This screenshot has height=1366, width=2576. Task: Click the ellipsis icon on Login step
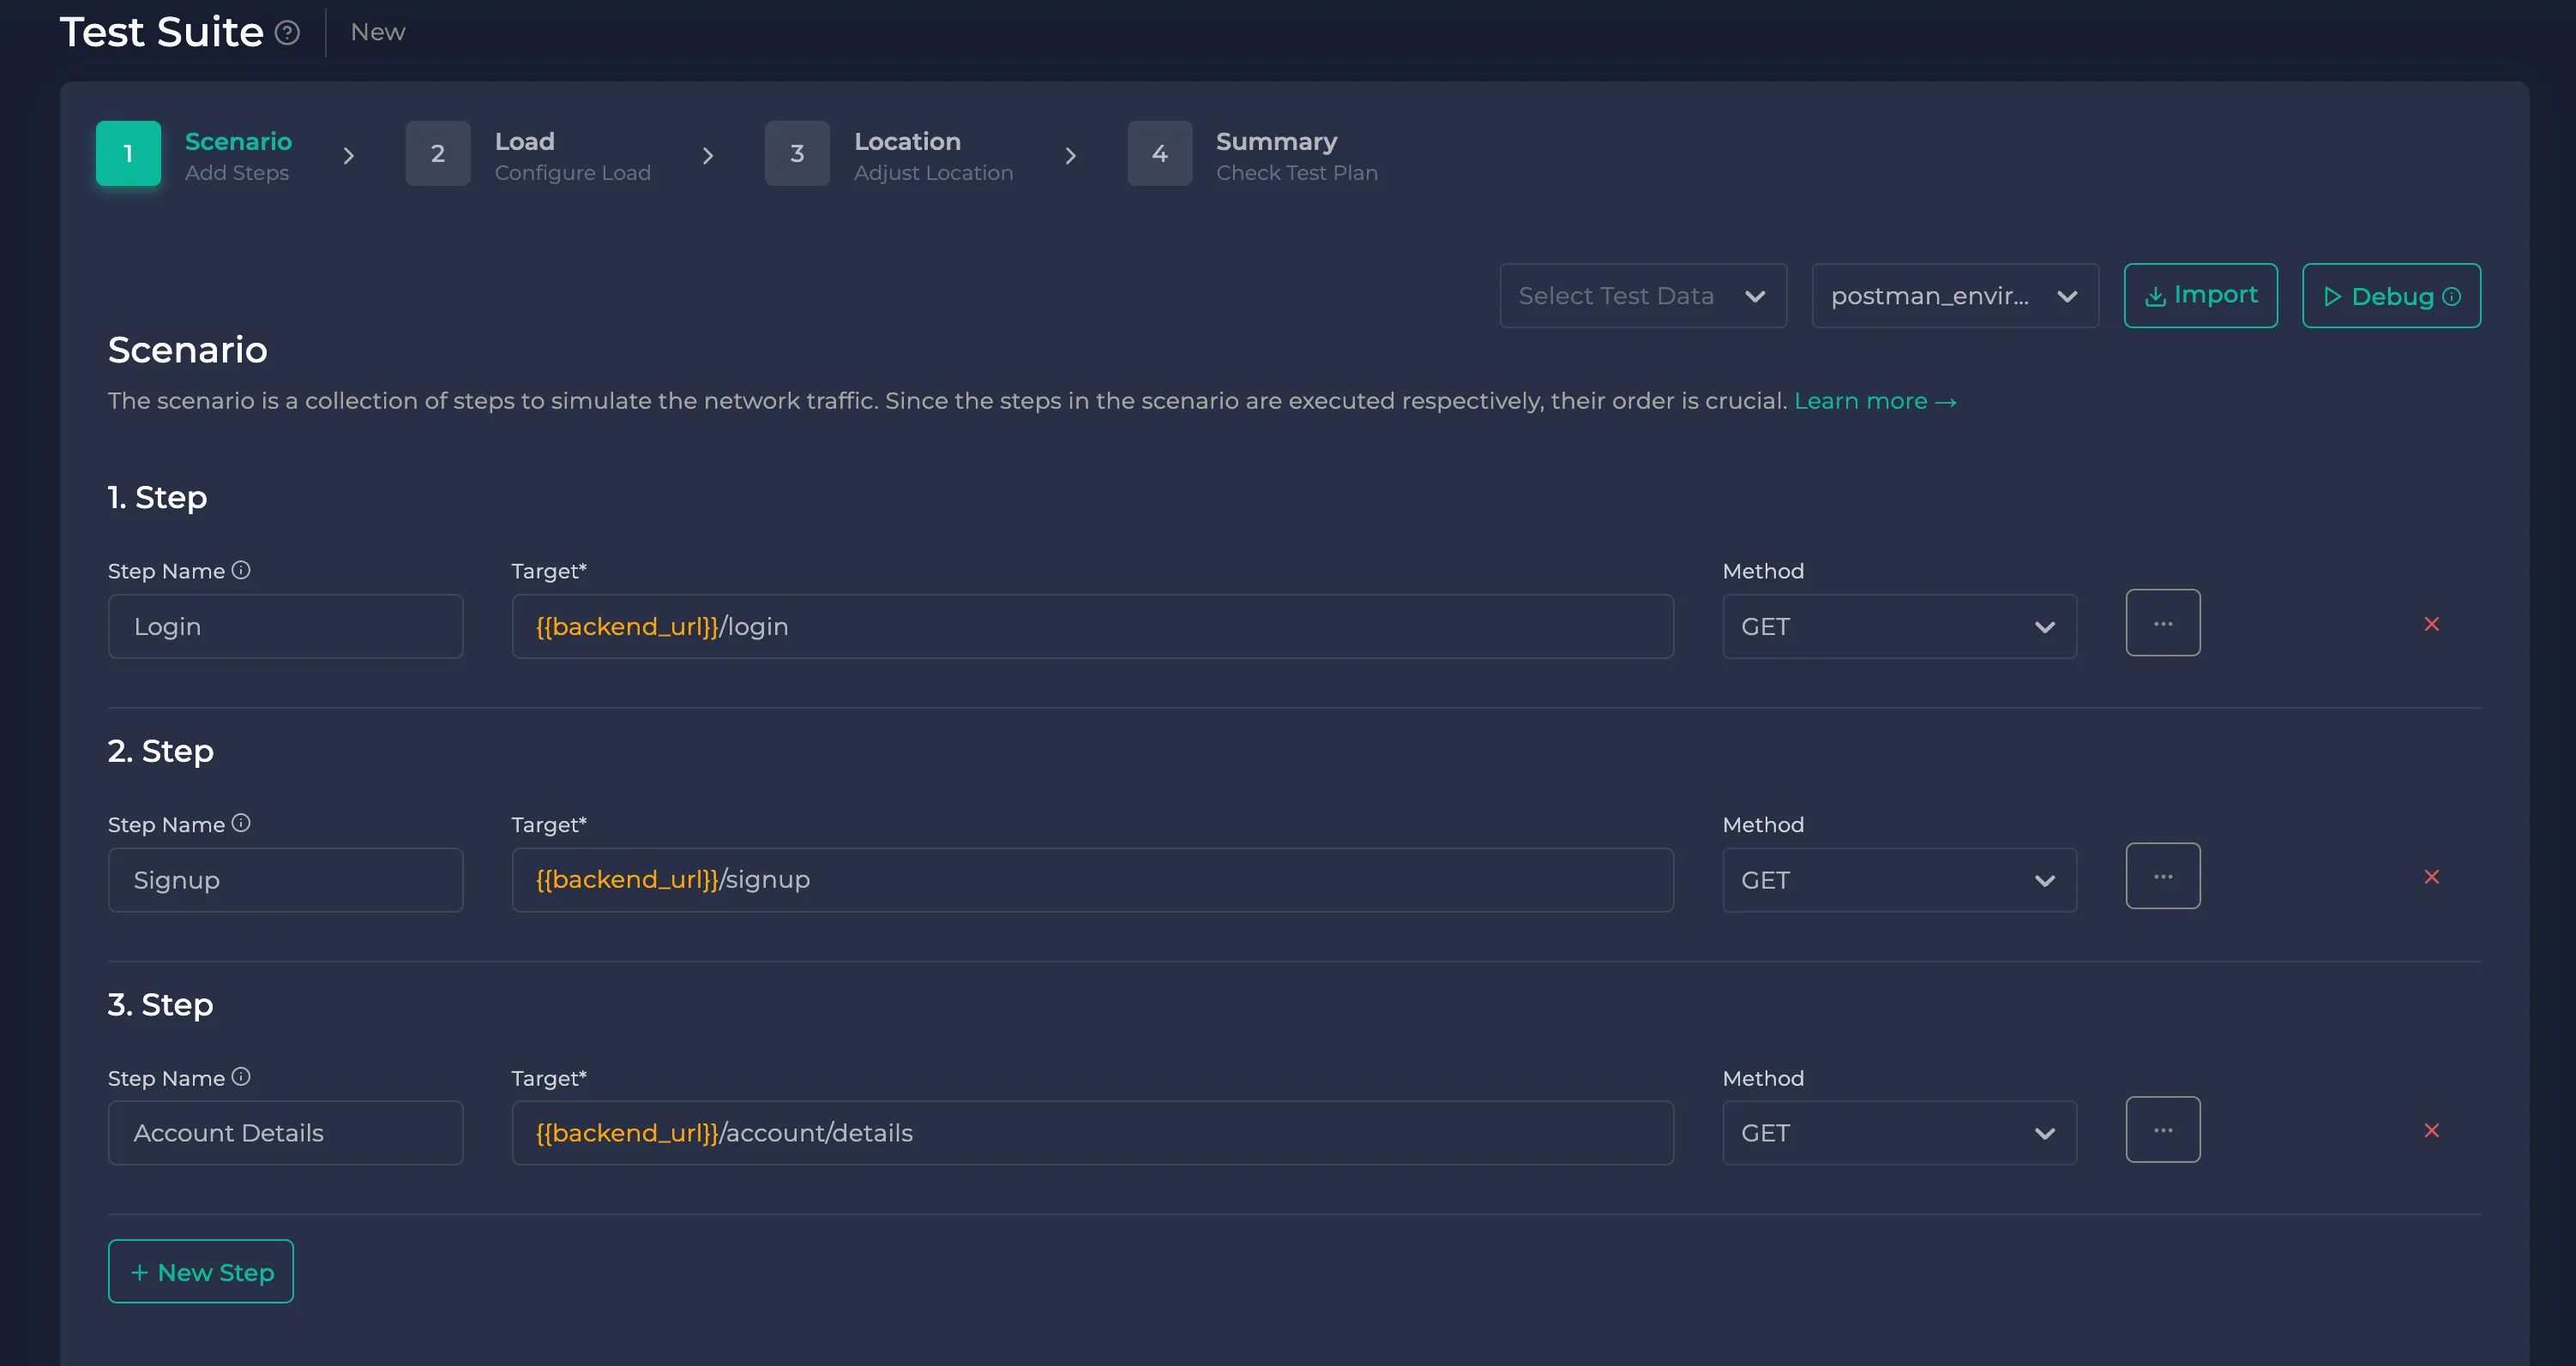pos(2164,623)
